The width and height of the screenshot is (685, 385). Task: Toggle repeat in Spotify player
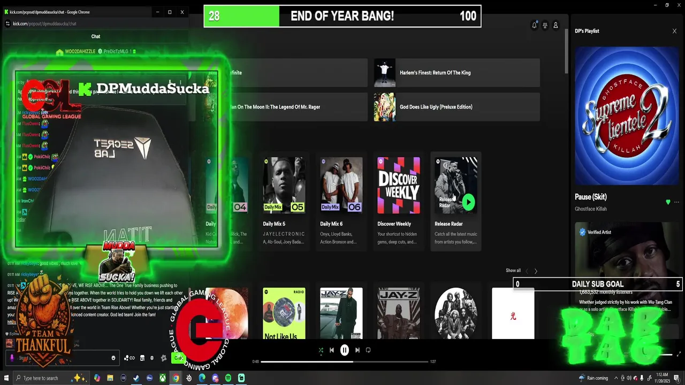coord(368,350)
